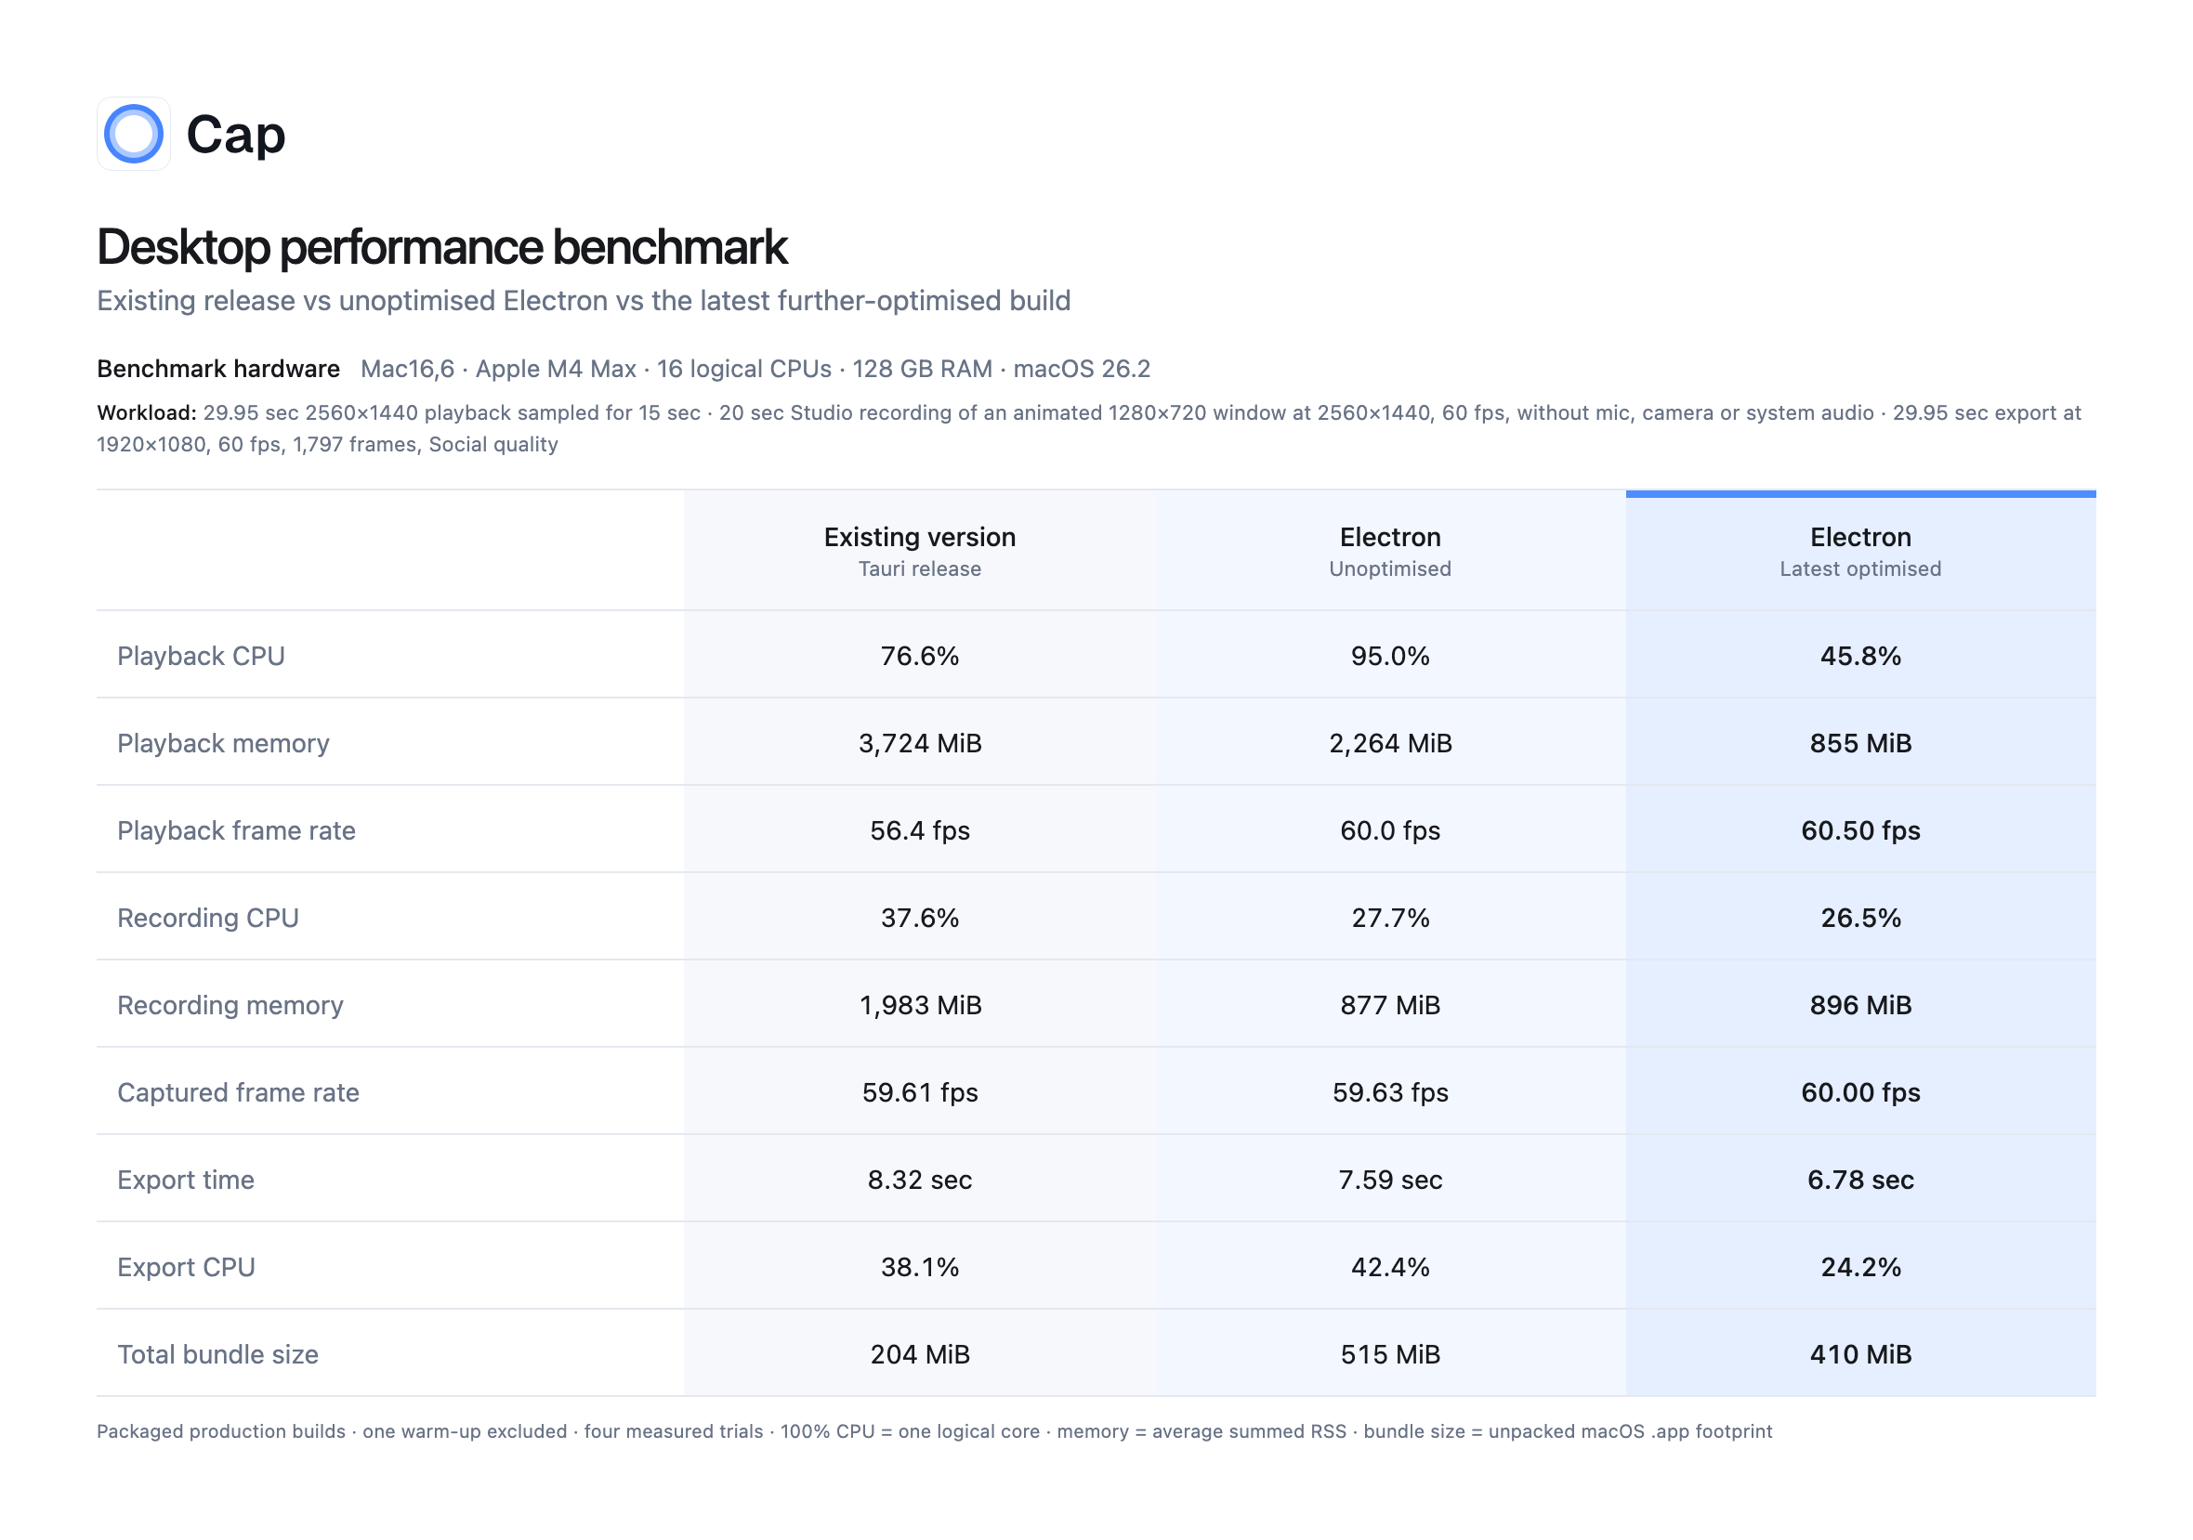This screenshot has width=2193, height=1540.
Task: Click the "24.2%" Export CPU value
Action: (1860, 1267)
